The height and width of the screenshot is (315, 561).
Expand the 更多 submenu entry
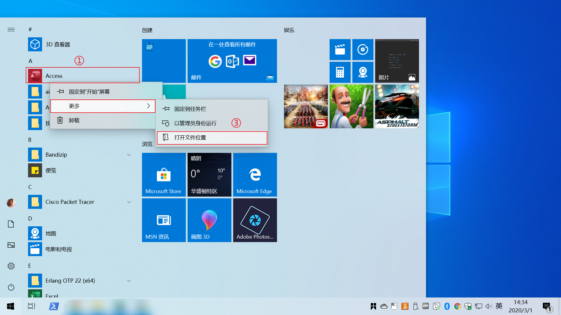point(102,106)
